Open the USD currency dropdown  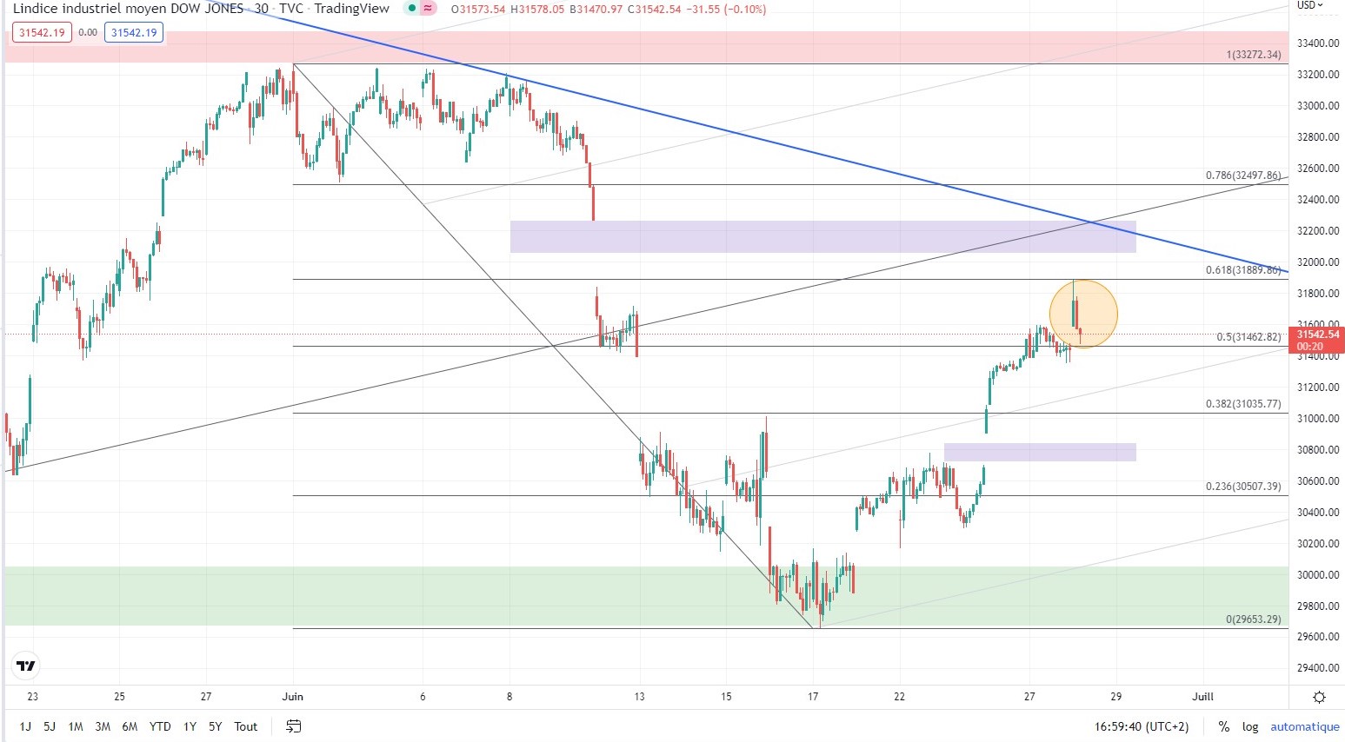1310,5
